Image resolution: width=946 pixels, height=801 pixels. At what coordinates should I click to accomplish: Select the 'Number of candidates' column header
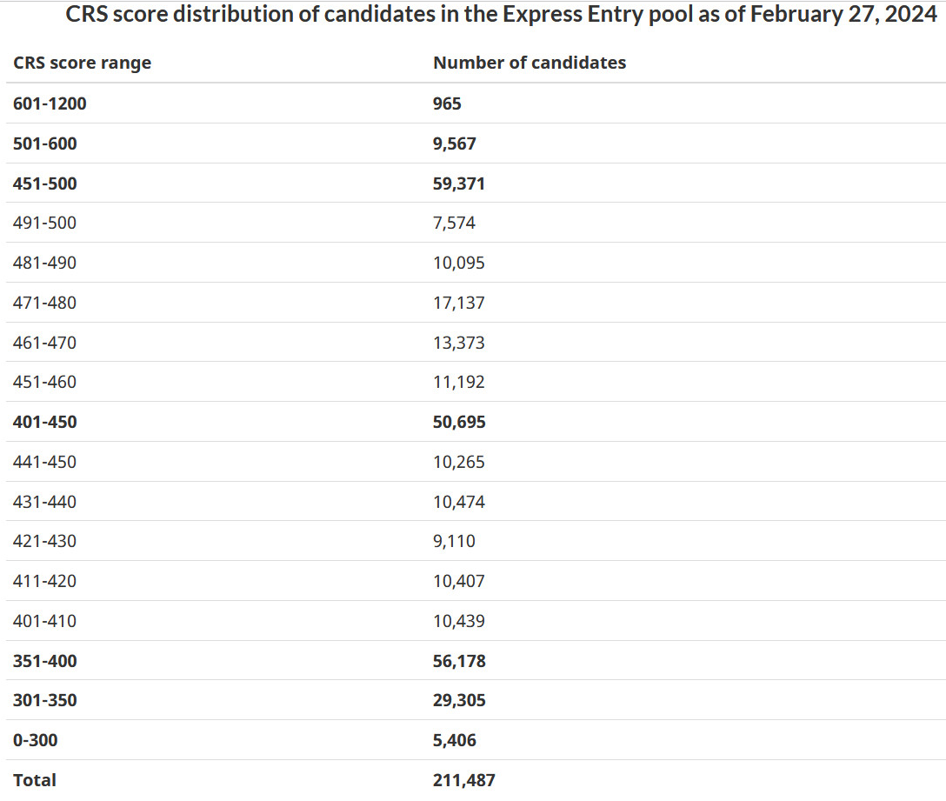(530, 62)
